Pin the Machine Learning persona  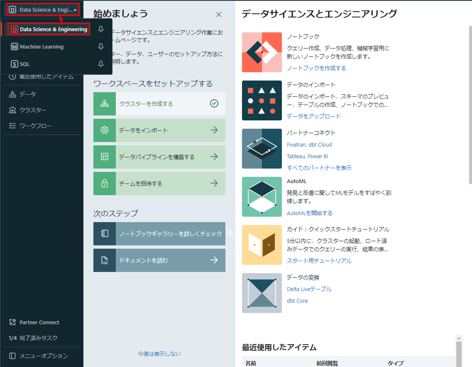(101, 47)
